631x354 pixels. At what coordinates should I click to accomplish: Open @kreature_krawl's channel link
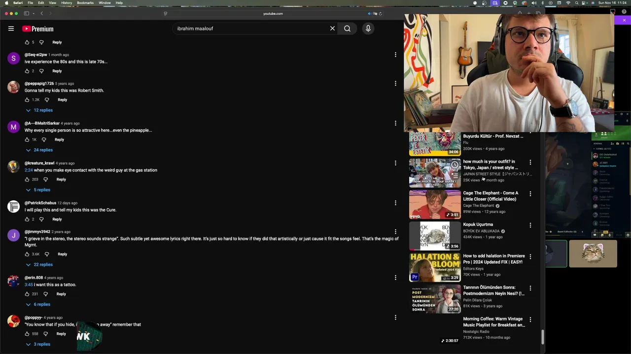(39, 163)
